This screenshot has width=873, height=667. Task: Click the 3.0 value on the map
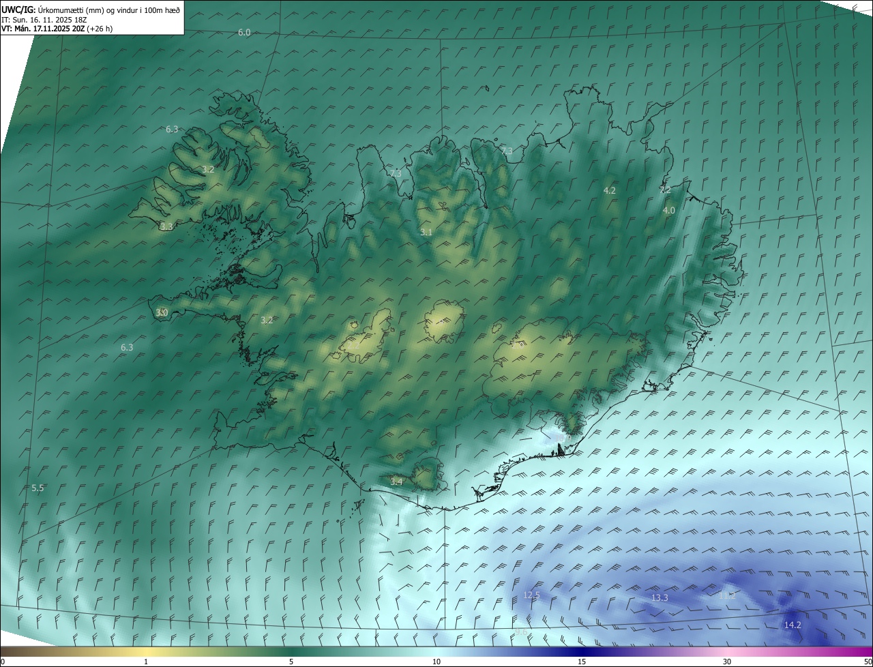pyautogui.click(x=162, y=313)
